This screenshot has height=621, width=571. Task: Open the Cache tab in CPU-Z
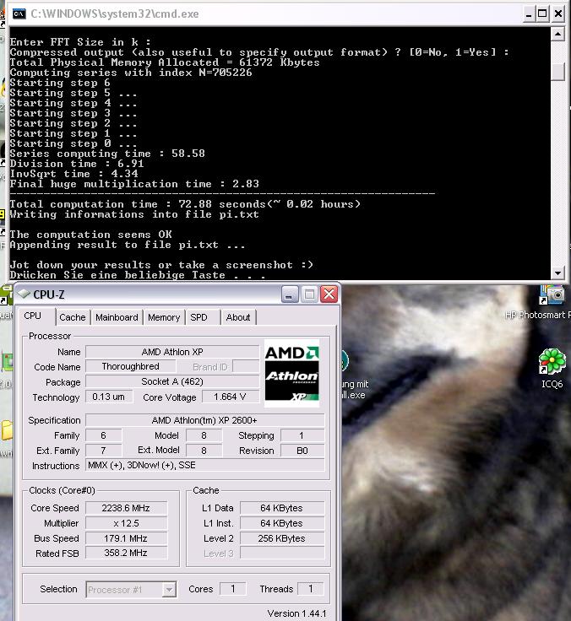pos(73,317)
